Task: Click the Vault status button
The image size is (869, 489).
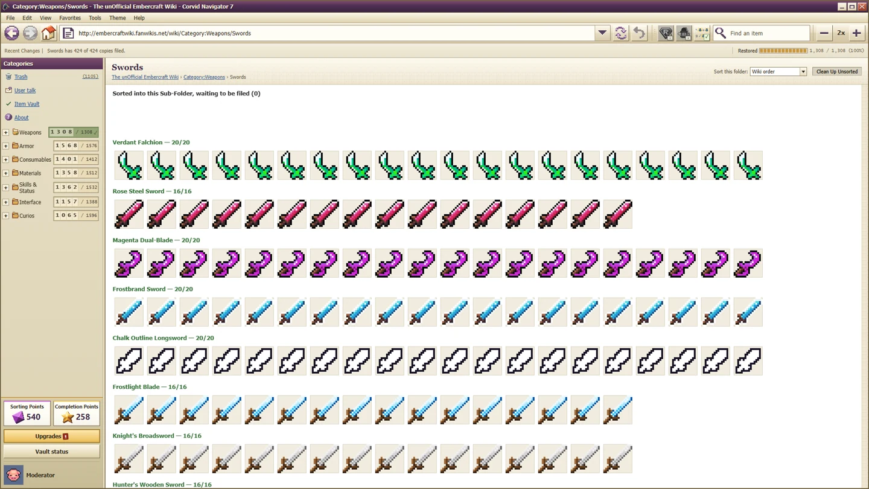Action: point(52,452)
